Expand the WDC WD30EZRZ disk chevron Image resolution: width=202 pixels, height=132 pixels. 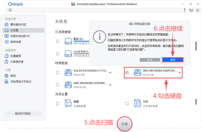[x=110, y=85]
